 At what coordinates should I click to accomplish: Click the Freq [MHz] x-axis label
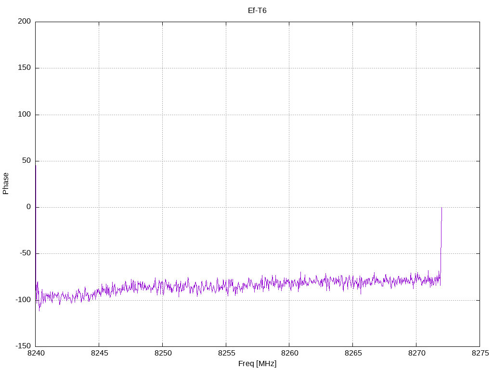257,364
